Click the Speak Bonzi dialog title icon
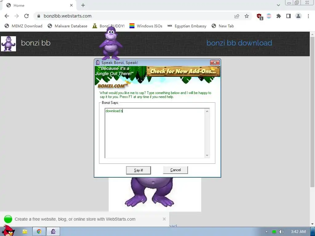The width and height of the screenshot is (315, 236). coord(98,62)
